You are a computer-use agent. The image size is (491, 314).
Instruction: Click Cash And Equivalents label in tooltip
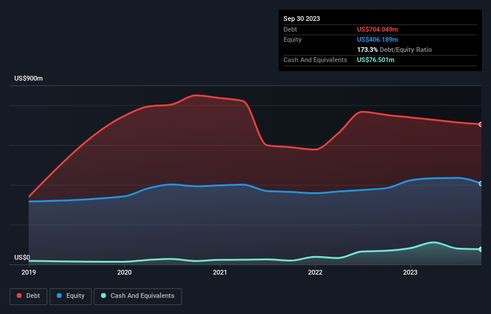315,60
